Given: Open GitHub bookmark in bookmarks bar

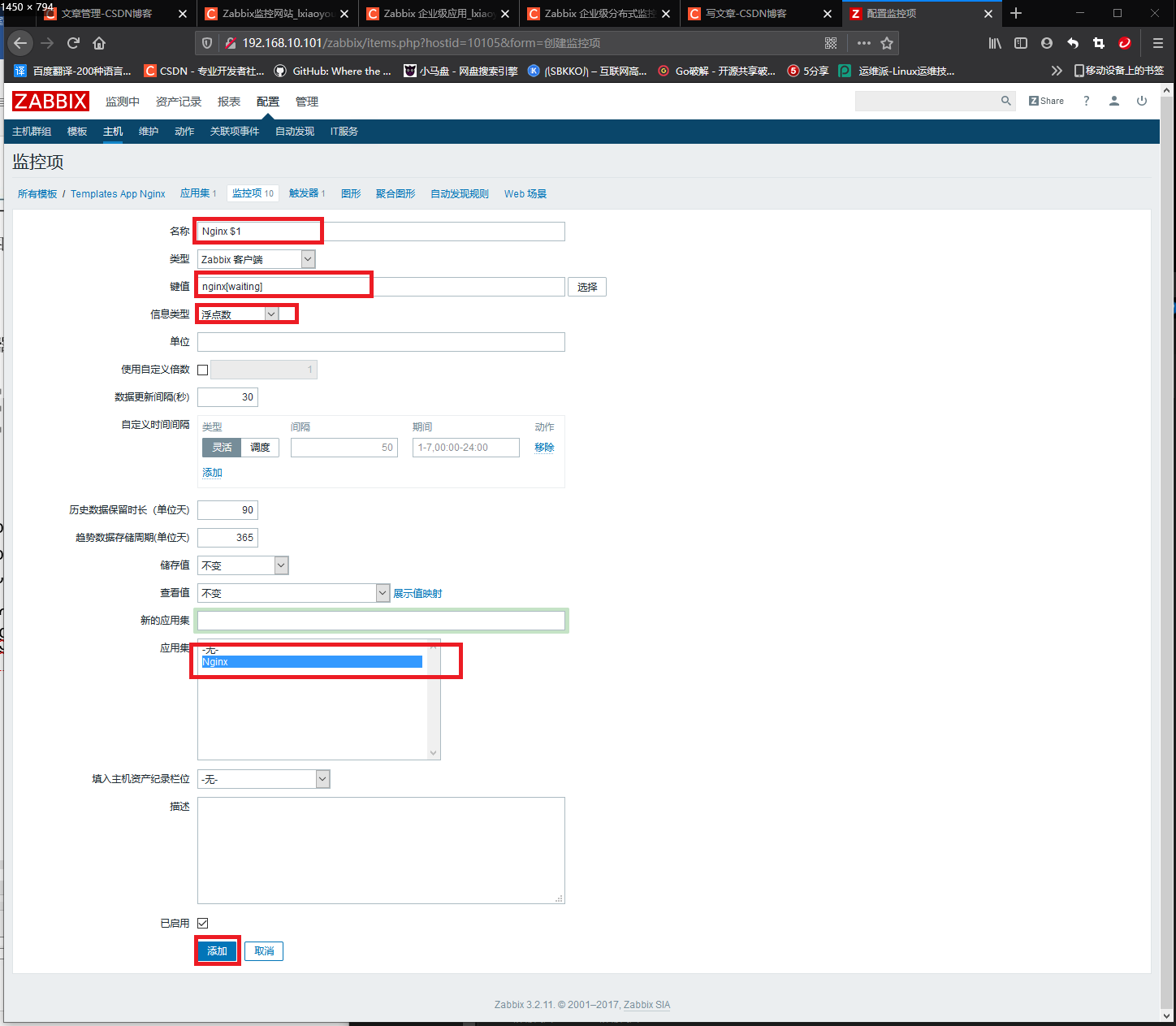Looking at the screenshot, I should coord(333,71).
